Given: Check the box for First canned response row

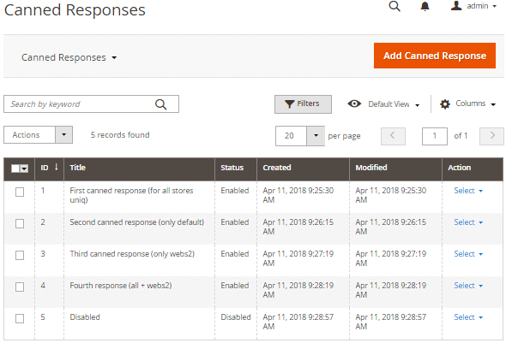Looking at the screenshot, I should [20, 192].
